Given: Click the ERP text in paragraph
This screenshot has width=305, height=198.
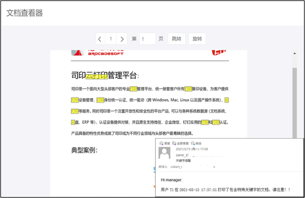Looking at the screenshot, I should pos(85,122).
